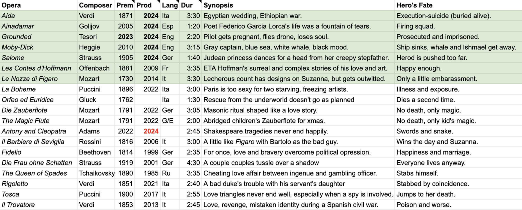522x210 pixels.
Task: Click the Beethoven composer cell
Action: (x=96, y=152)
